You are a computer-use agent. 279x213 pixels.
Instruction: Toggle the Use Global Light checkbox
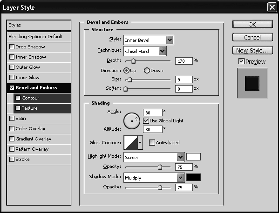click(146, 121)
